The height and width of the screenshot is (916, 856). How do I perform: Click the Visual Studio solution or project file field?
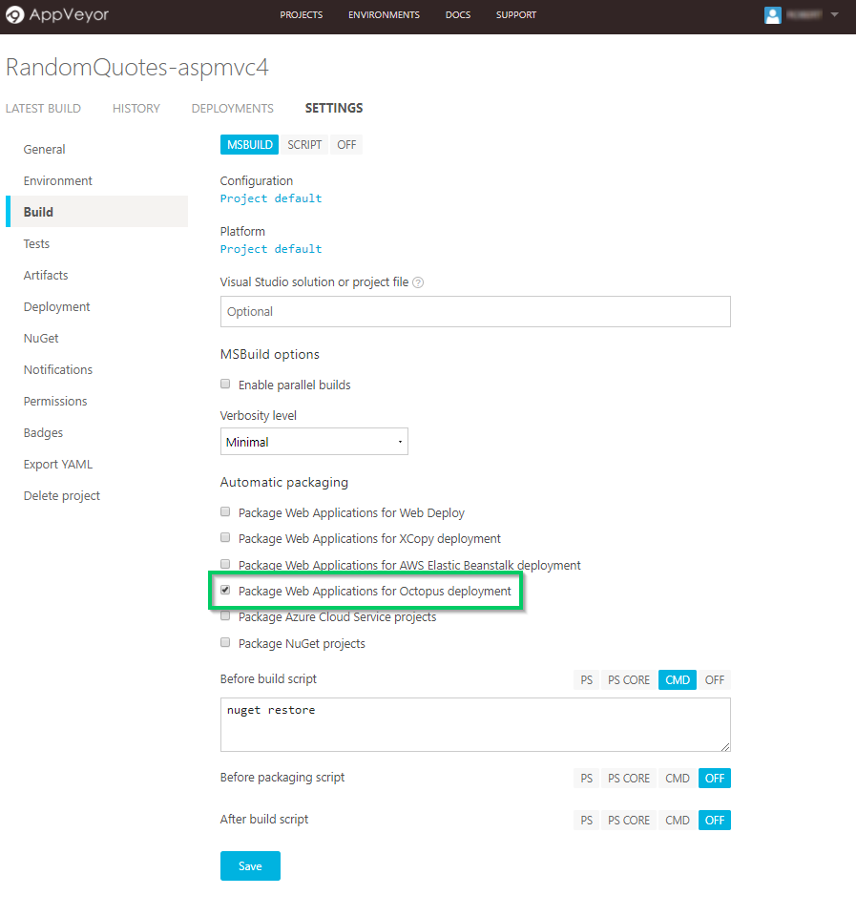tap(475, 311)
